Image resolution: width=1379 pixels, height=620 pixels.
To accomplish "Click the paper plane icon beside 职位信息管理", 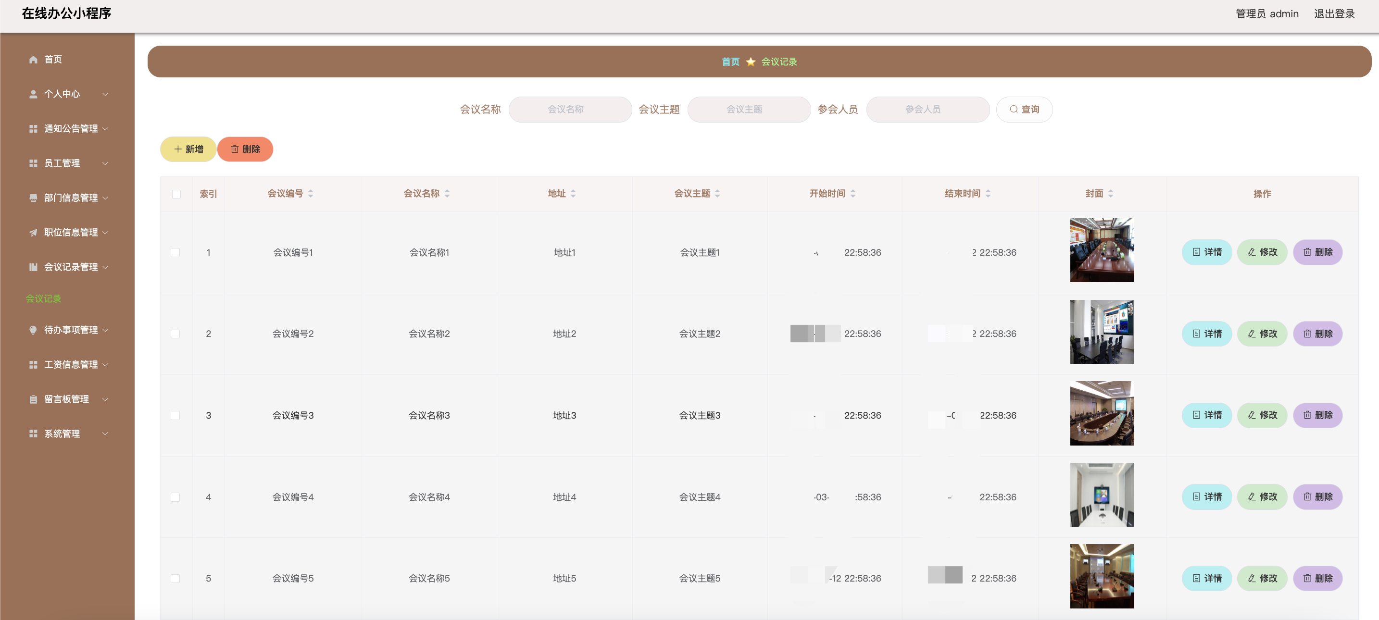I will pyautogui.click(x=33, y=232).
